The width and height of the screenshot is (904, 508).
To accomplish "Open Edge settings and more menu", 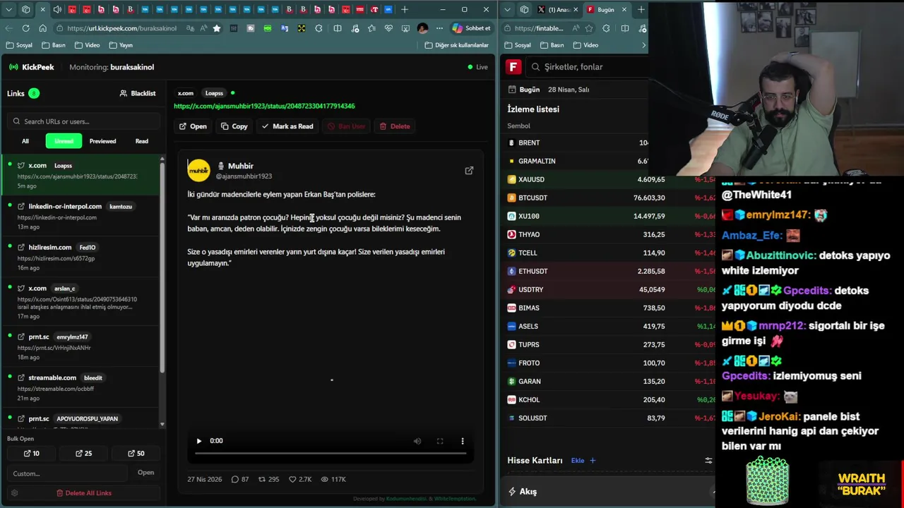I will 439,28.
